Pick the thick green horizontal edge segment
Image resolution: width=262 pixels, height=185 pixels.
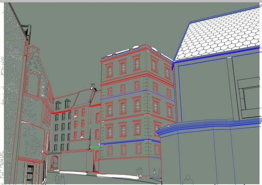(95, 147)
